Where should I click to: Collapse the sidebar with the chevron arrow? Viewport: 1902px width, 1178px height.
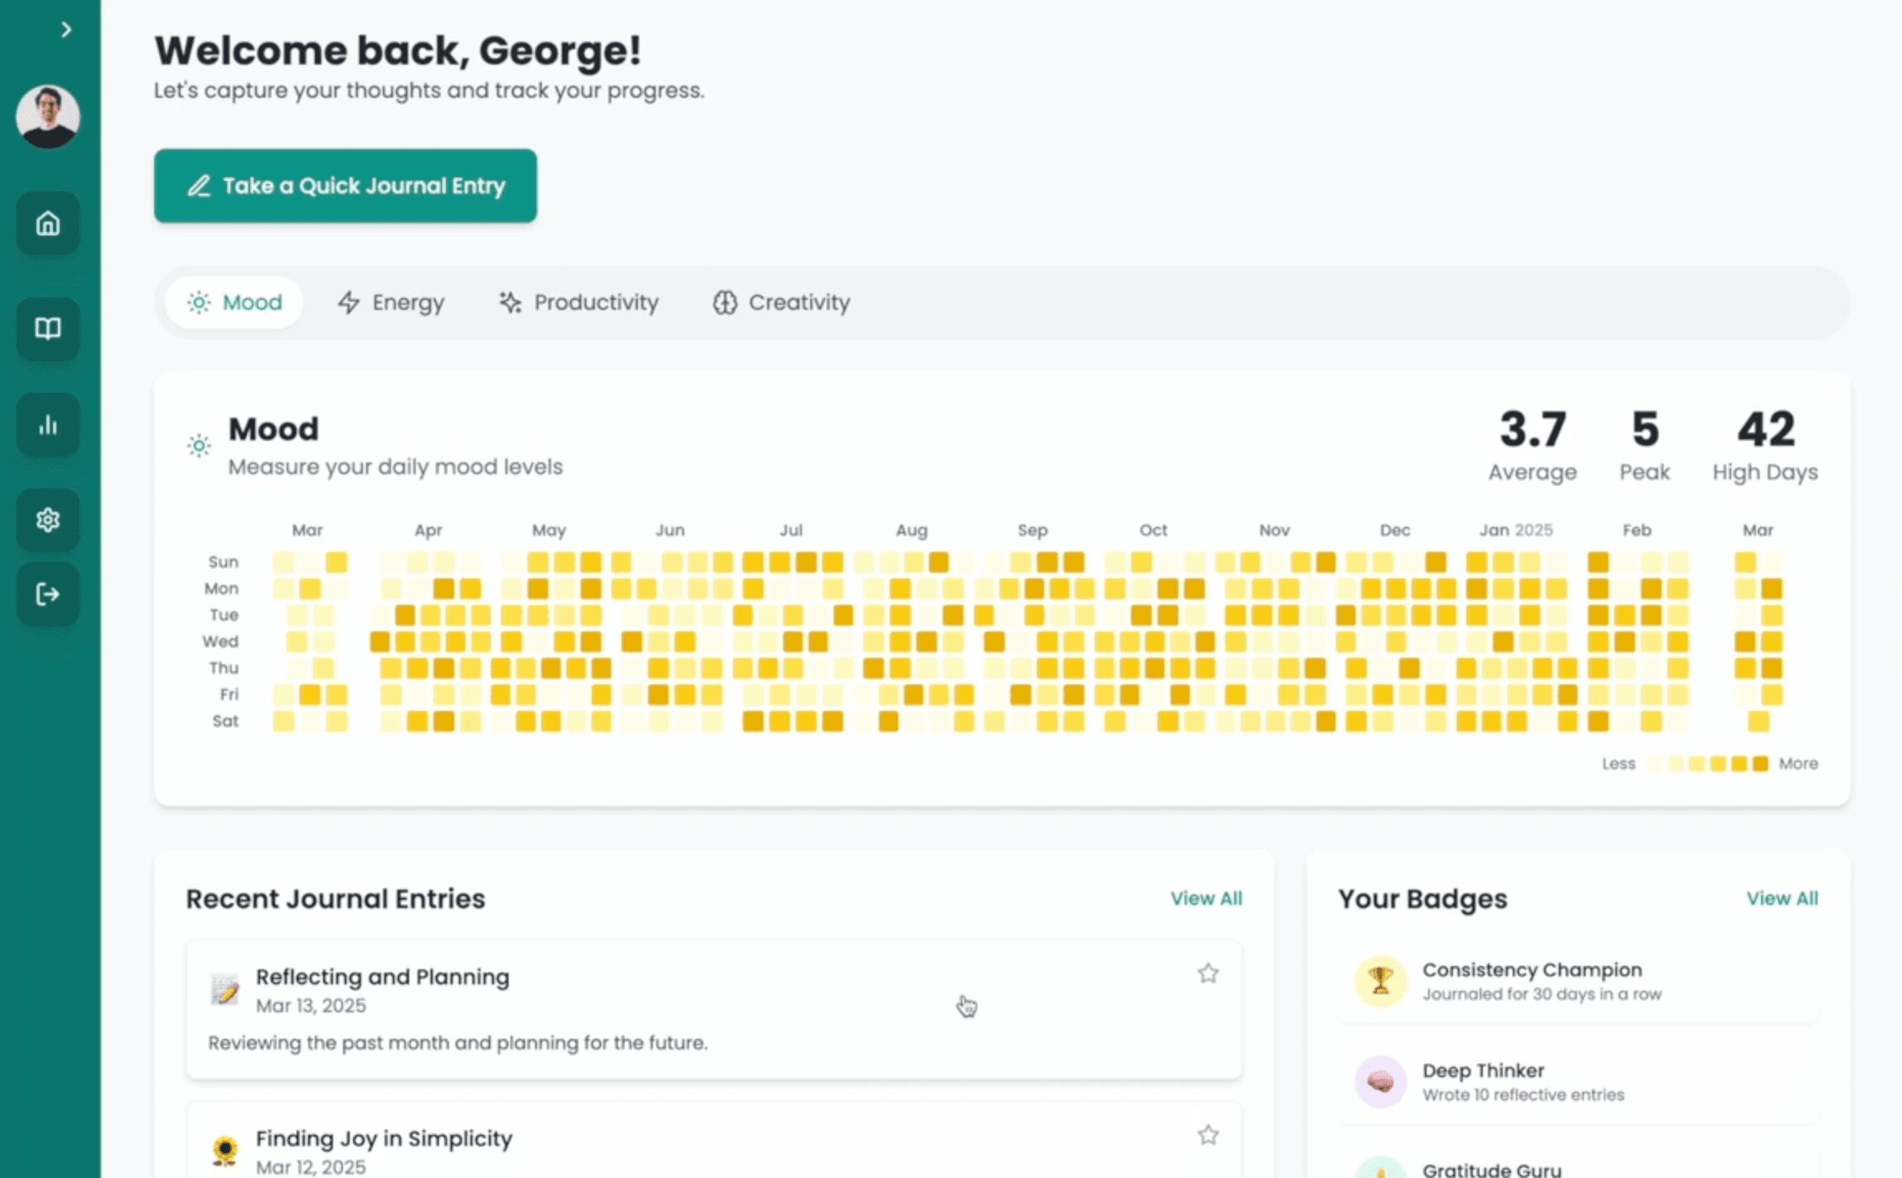click(x=65, y=29)
